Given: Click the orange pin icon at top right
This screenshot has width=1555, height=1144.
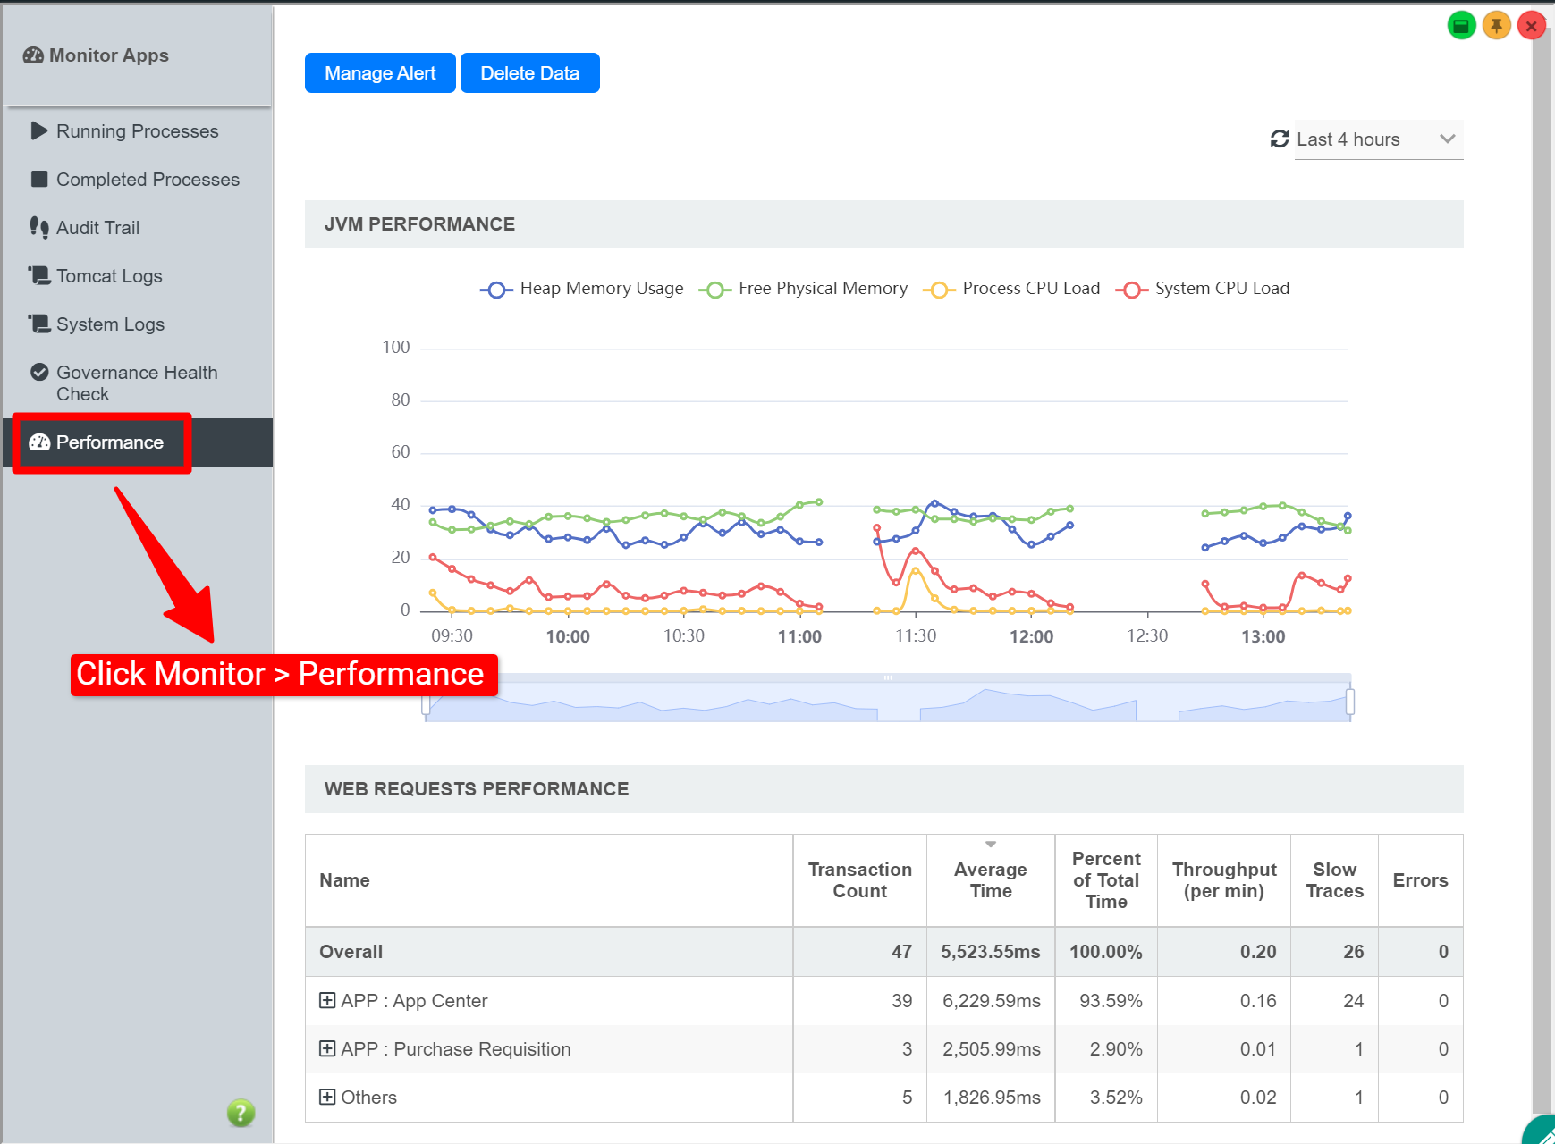Looking at the screenshot, I should 1496,26.
